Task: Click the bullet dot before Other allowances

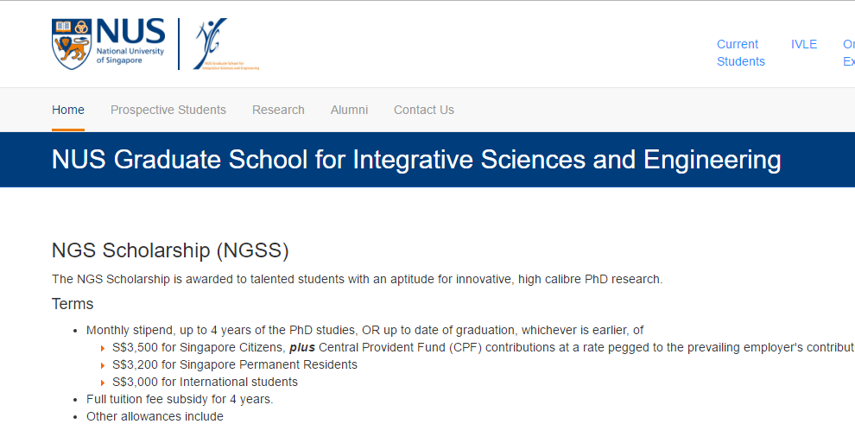Action: point(77,417)
